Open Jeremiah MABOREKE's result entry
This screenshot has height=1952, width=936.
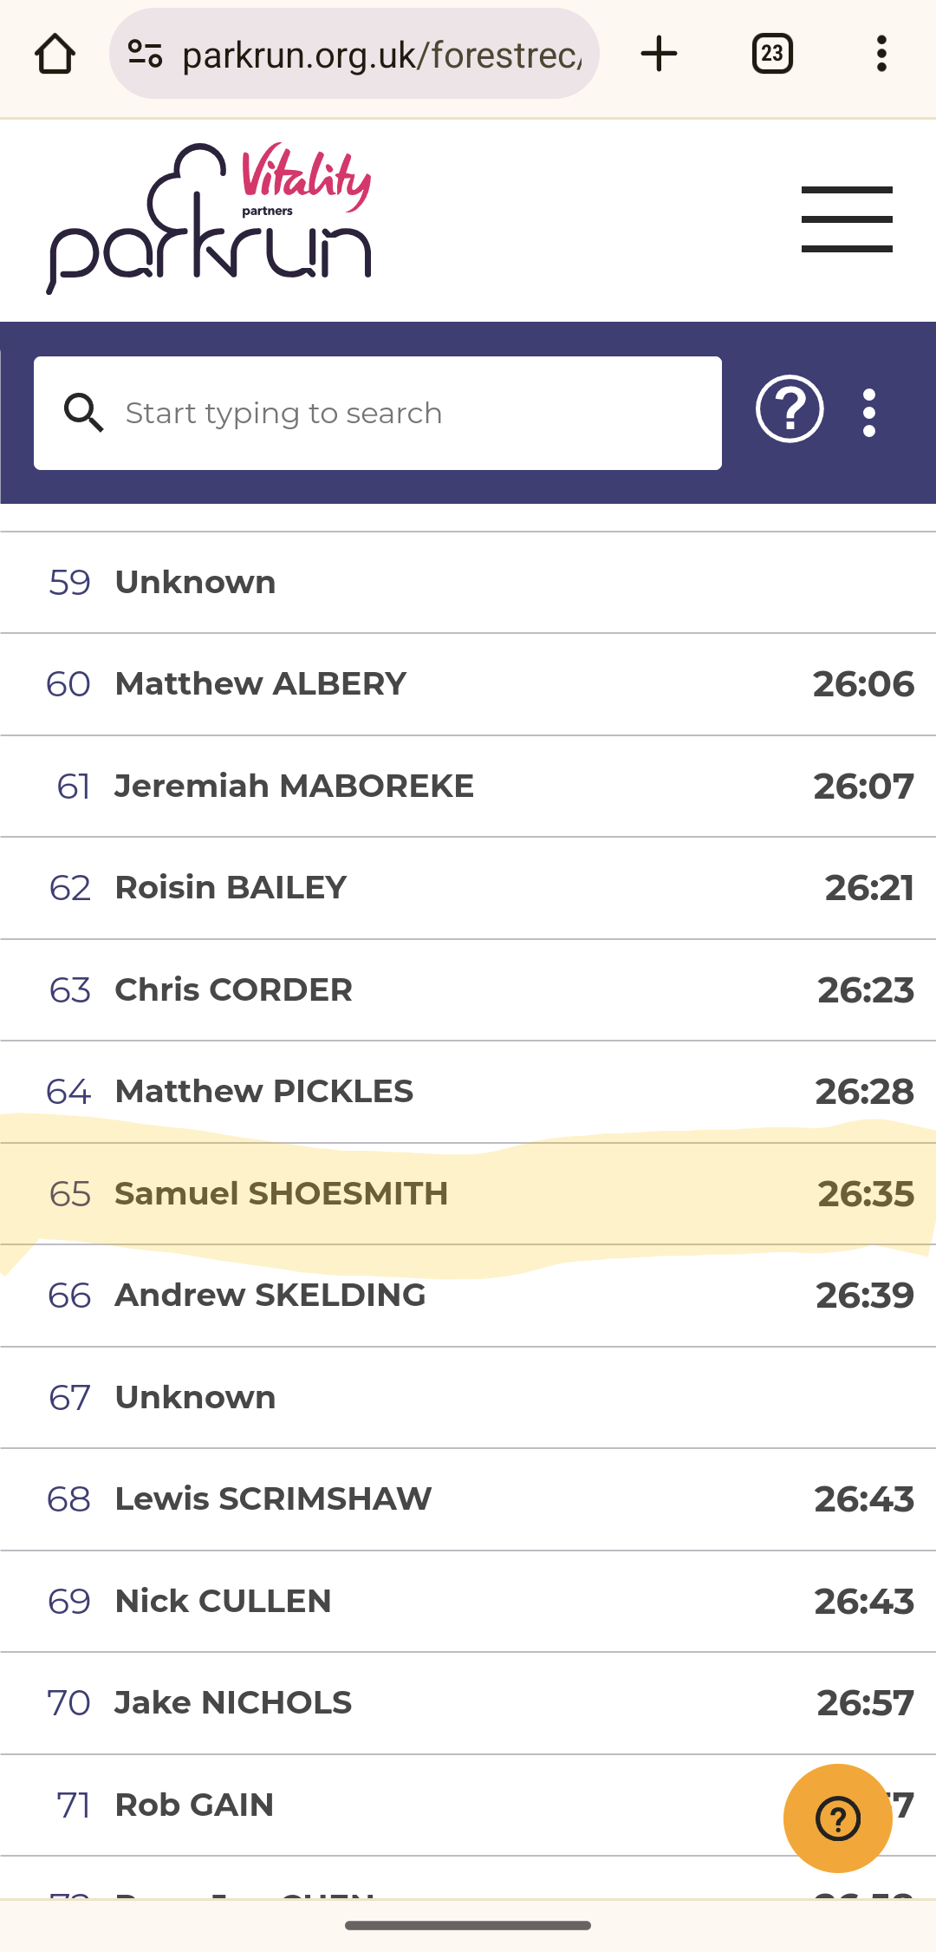coord(468,787)
